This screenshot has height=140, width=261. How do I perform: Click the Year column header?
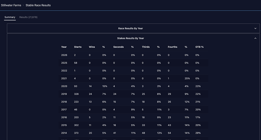pos(64,47)
